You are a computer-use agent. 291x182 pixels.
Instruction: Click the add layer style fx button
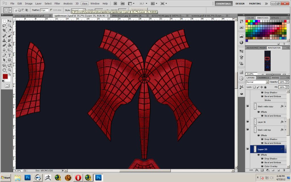[257, 170]
